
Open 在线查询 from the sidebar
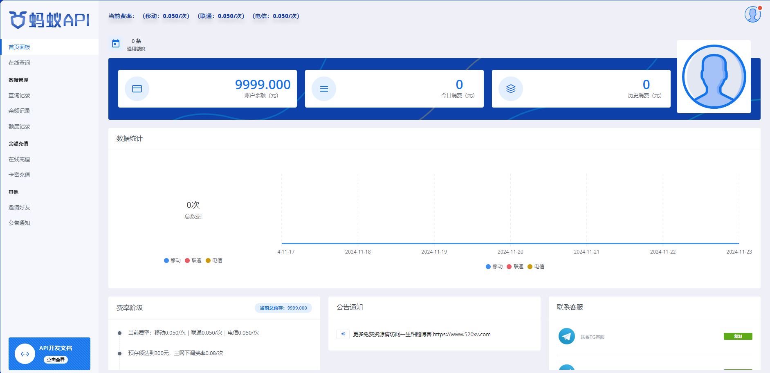(x=19, y=63)
